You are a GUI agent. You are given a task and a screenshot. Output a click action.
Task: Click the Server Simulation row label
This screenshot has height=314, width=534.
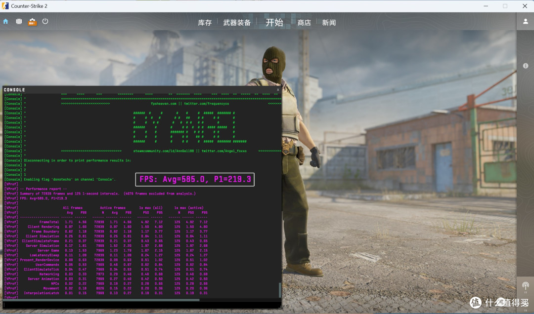pyautogui.click(x=42, y=246)
